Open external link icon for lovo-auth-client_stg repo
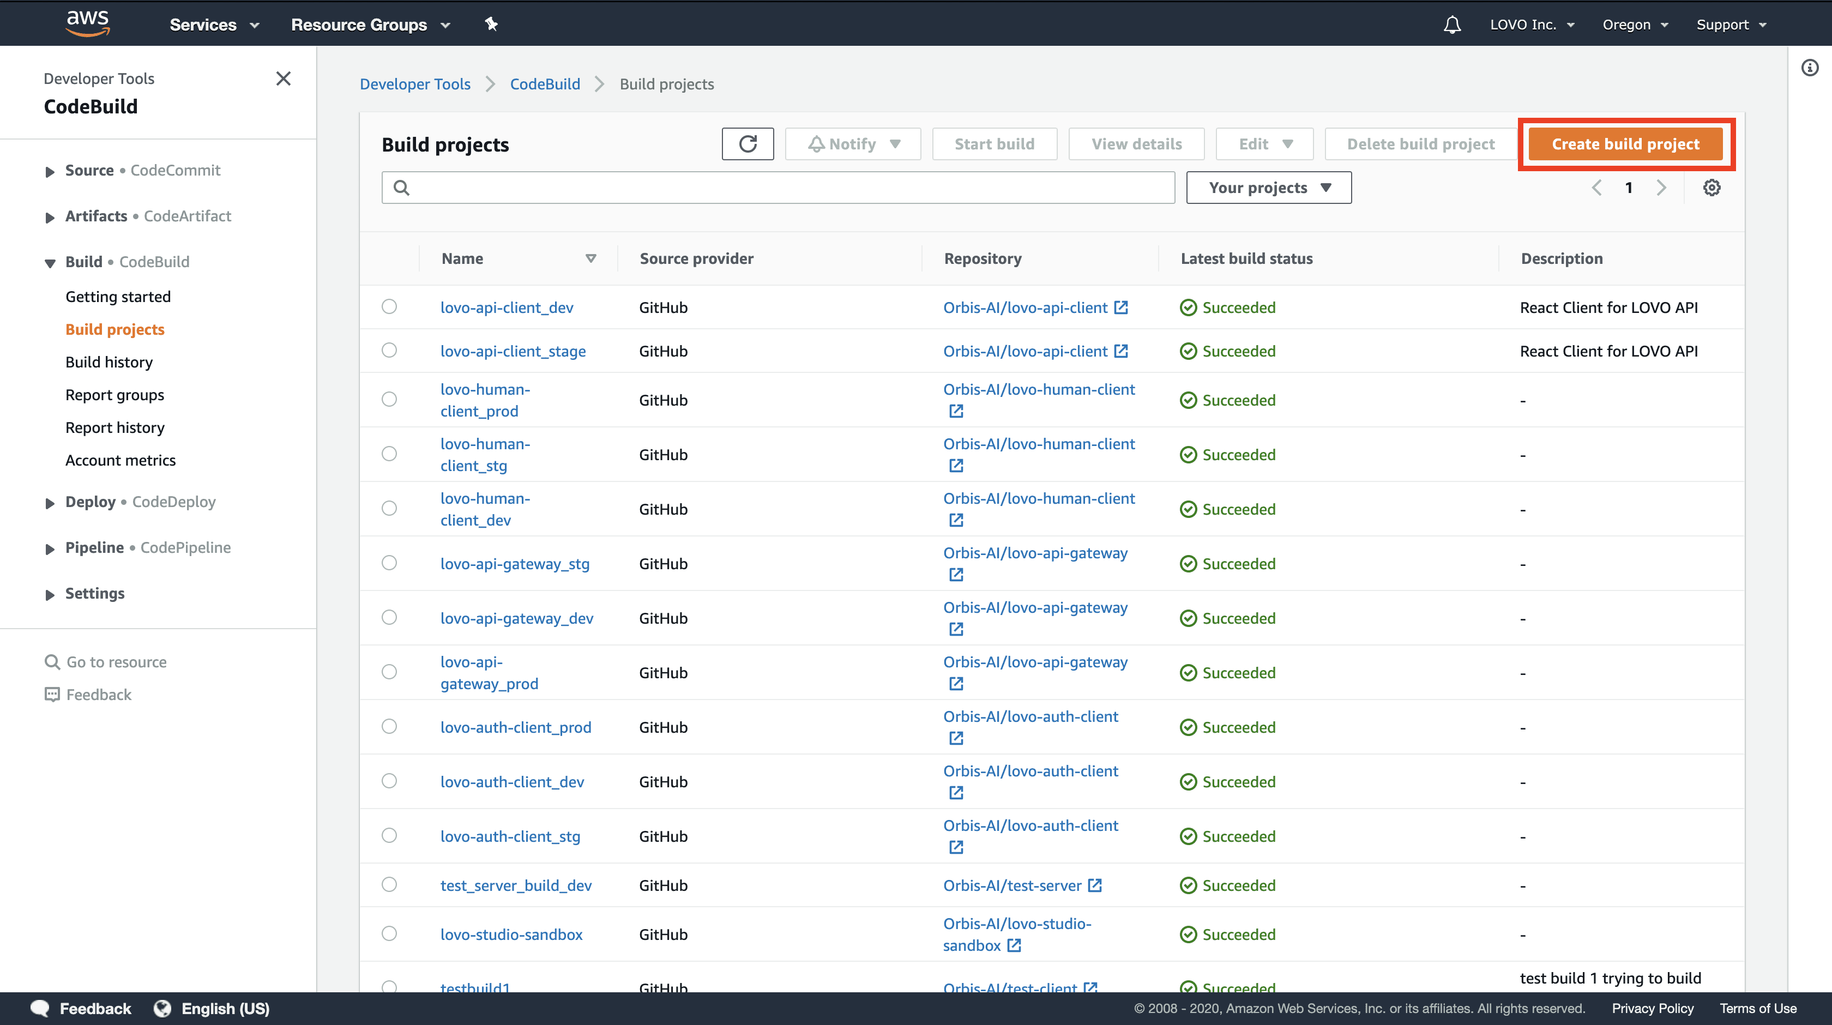1832x1025 pixels. pyautogui.click(x=956, y=847)
